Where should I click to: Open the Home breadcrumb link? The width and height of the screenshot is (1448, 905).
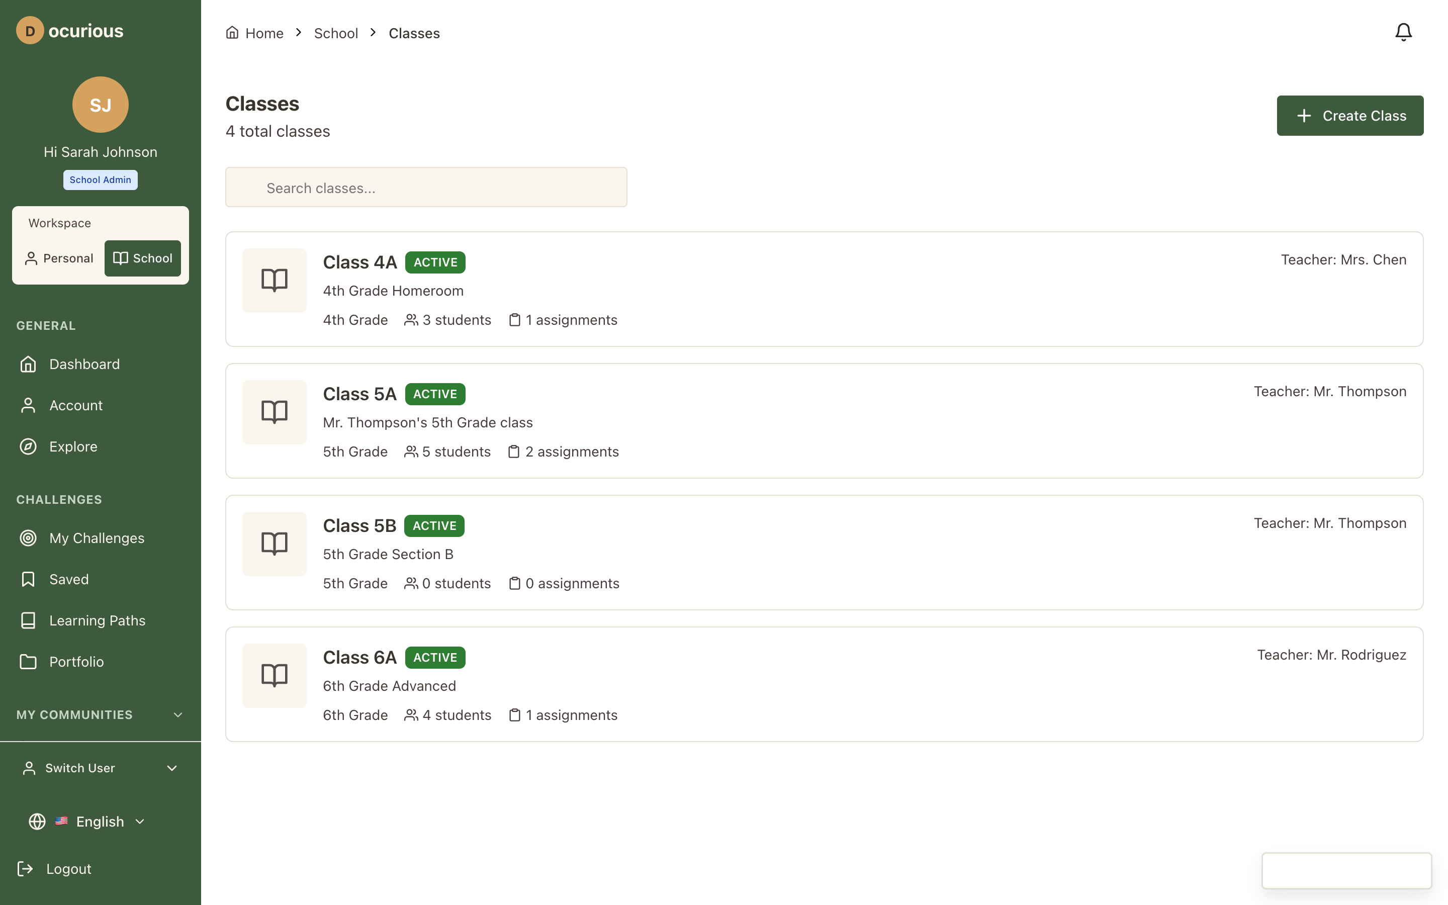[263, 33]
